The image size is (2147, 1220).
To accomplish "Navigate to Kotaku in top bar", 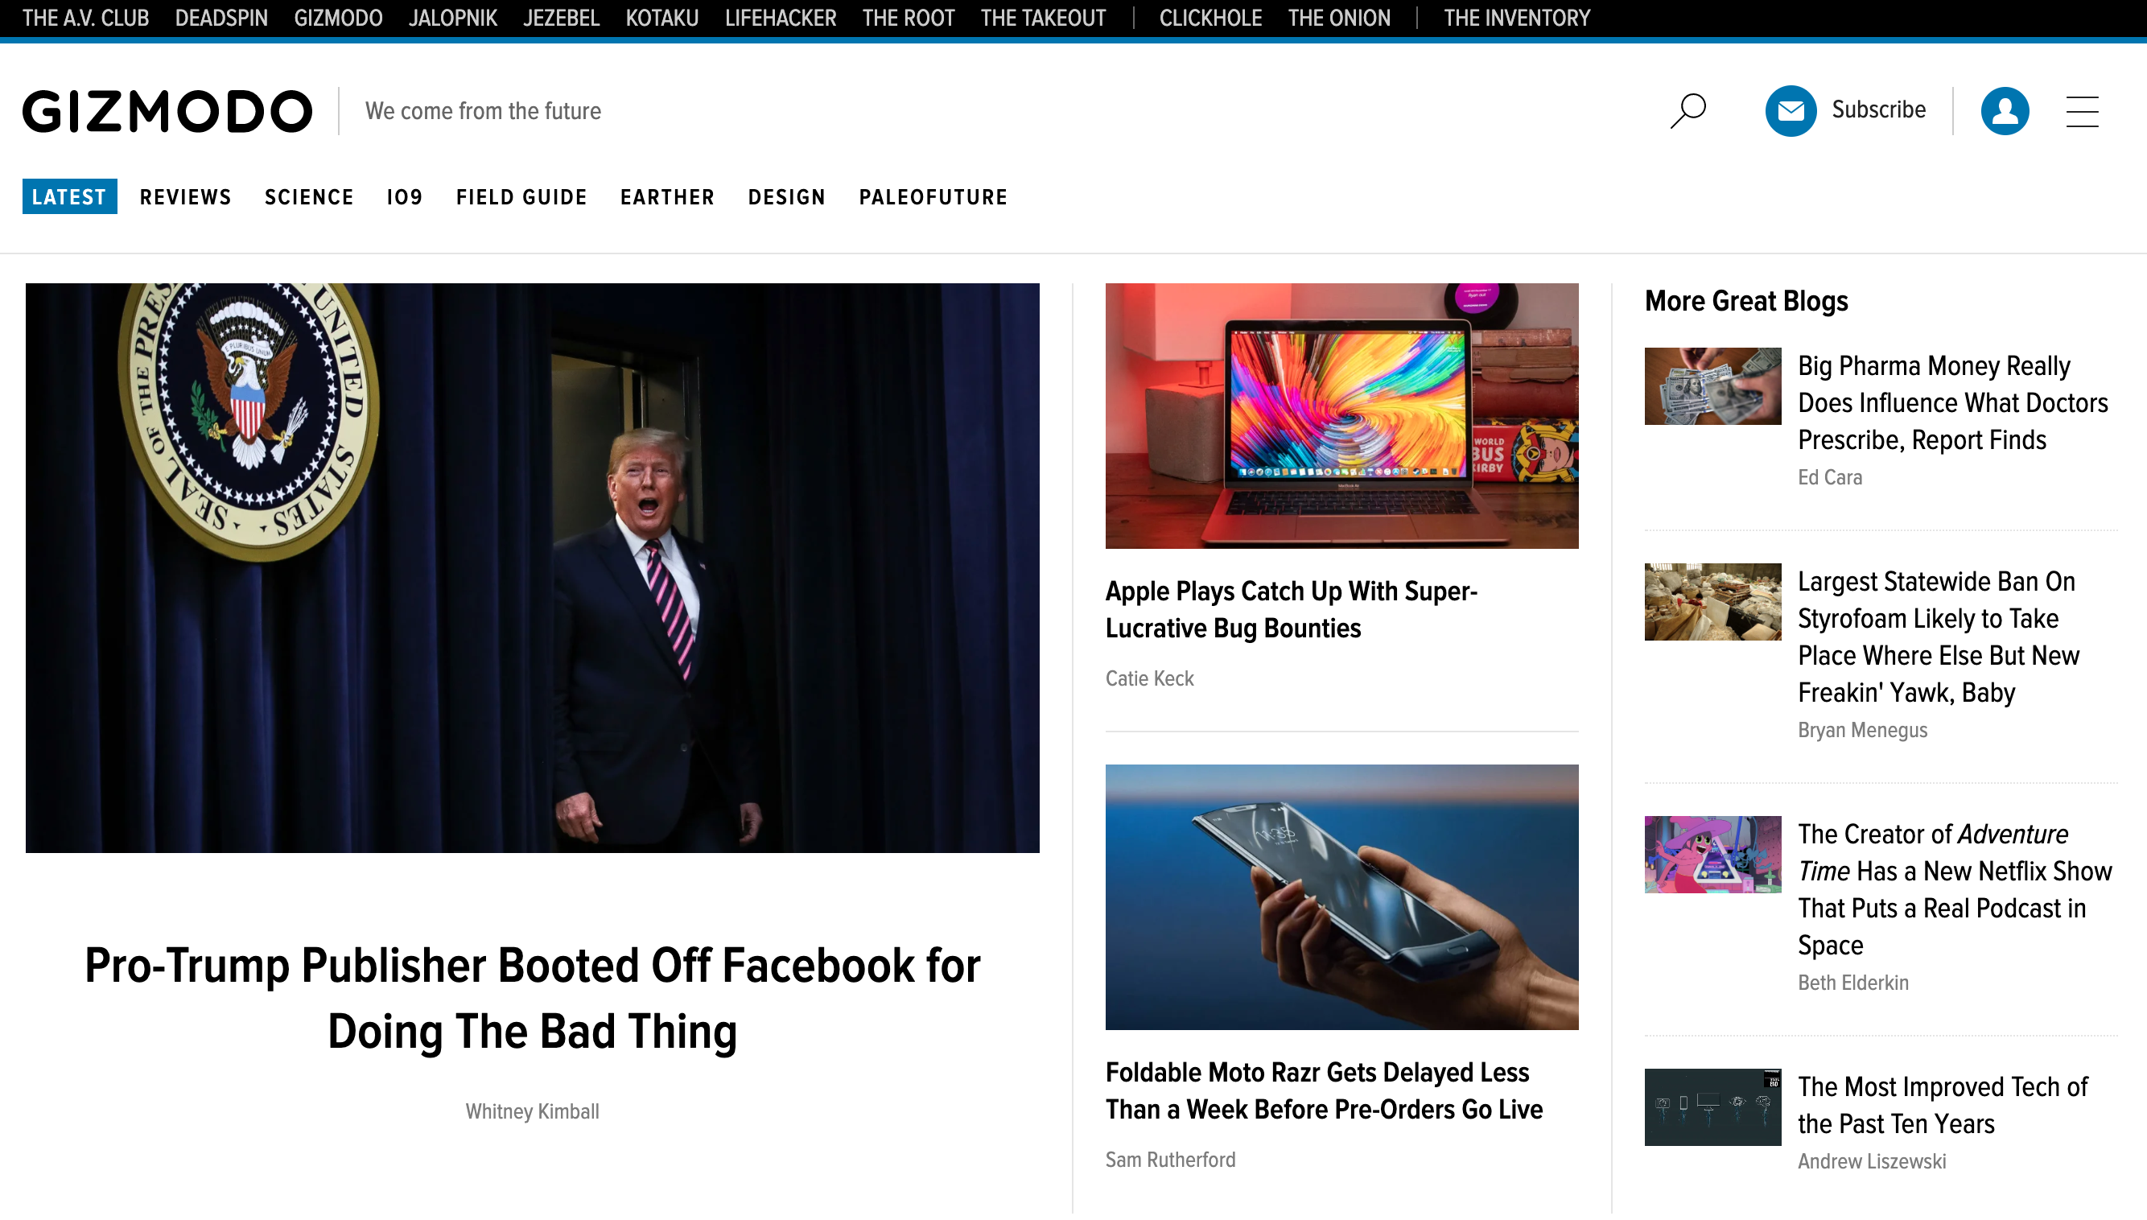I will pos(661,18).
